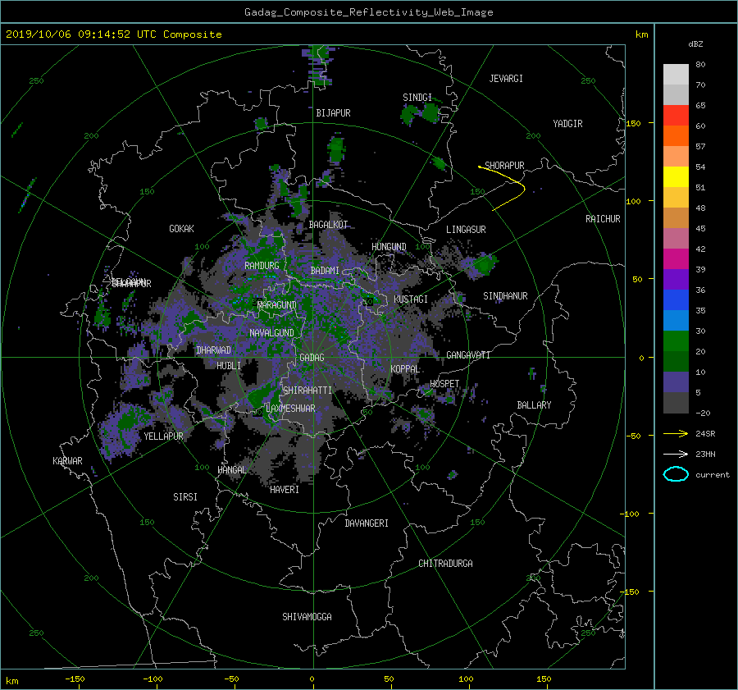The height and width of the screenshot is (690, 738).
Task: Click the SIRSI city label
Action: [185, 497]
